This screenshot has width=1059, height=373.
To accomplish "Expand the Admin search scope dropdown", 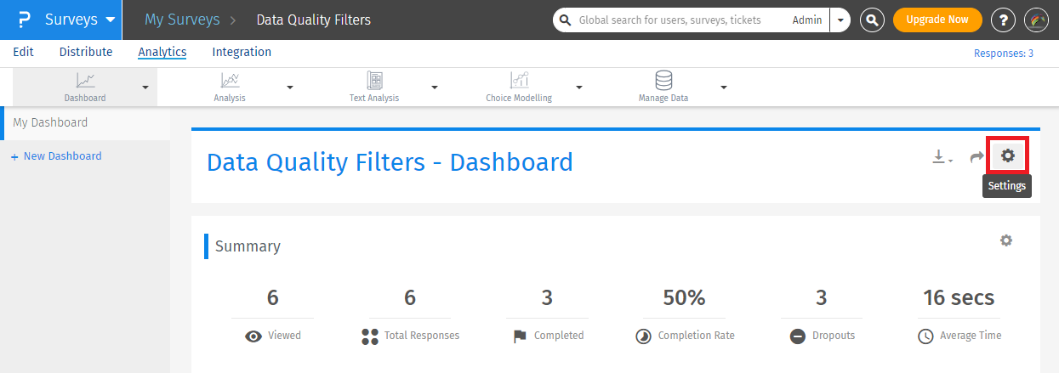I will [x=840, y=20].
